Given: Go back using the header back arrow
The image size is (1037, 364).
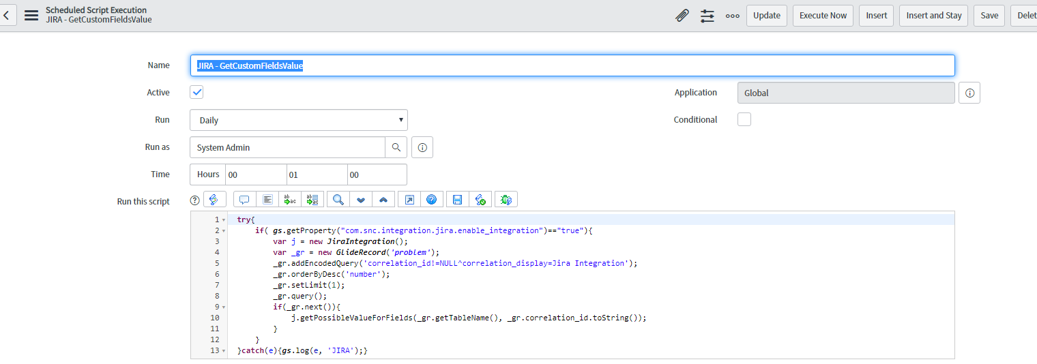Looking at the screenshot, I should 7,15.
